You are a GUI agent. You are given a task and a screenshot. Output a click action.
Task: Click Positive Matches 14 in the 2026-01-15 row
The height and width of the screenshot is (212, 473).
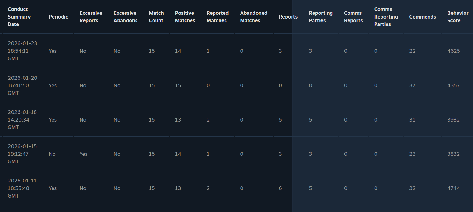[x=178, y=154]
